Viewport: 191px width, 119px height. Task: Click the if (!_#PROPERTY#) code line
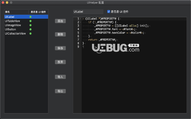[103, 22]
